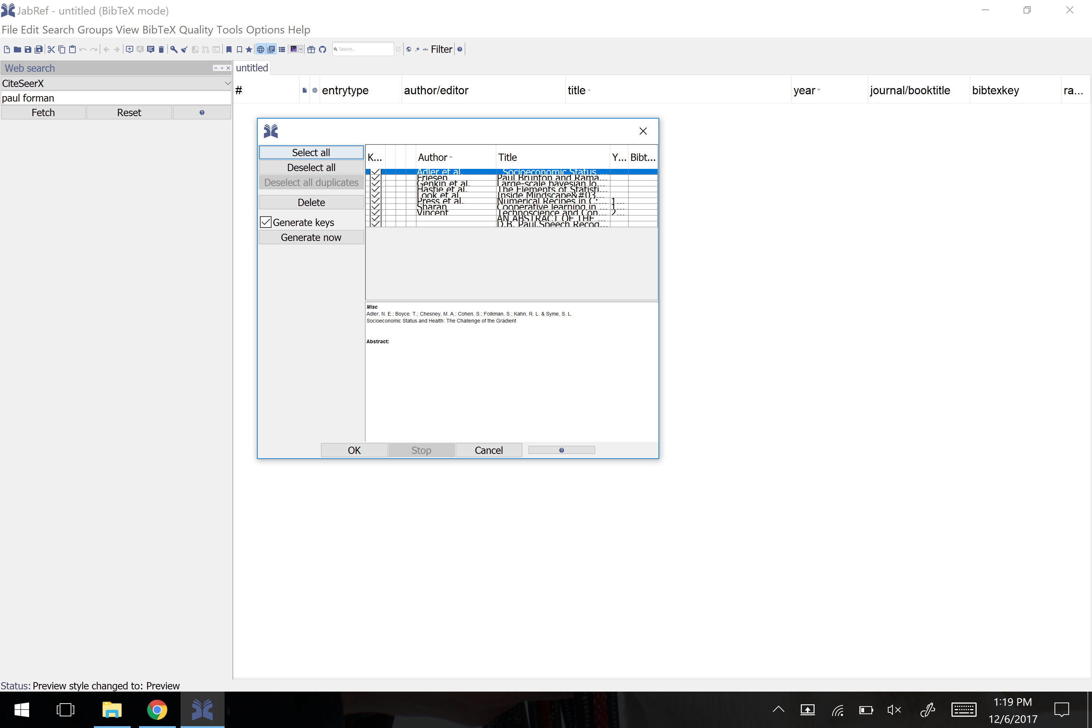Image resolution: width=1092 pixels, height=728 pixels.
Task: Click the GitHub icon in toolbar
Action: 323,49
